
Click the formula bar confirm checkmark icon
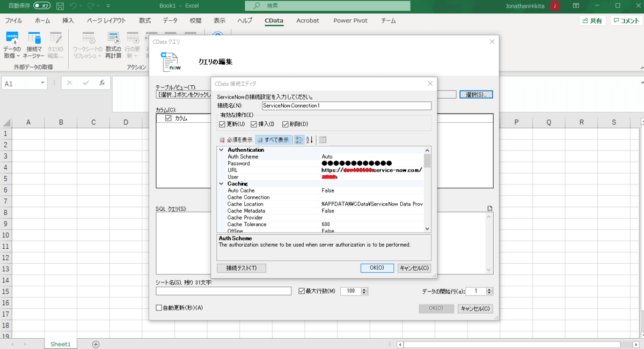[85, 83]
